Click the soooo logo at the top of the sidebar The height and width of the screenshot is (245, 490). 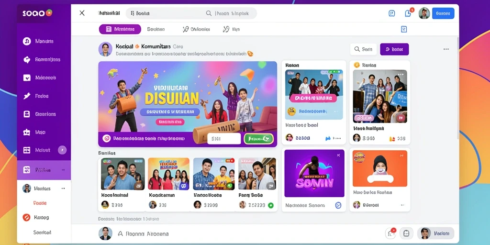(x=37, y=13)
